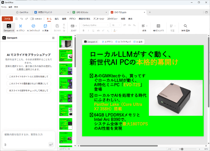Click floating AI 画像 above slide
The height and width of the screenshot is (151, 210).
pyautogui.click(x=138, y=42)
